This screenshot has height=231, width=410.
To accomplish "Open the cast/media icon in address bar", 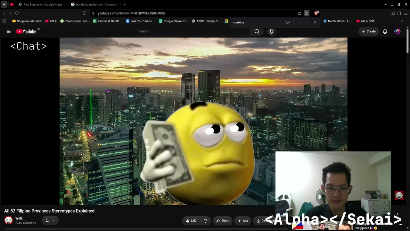I will (x=299, y=13).
